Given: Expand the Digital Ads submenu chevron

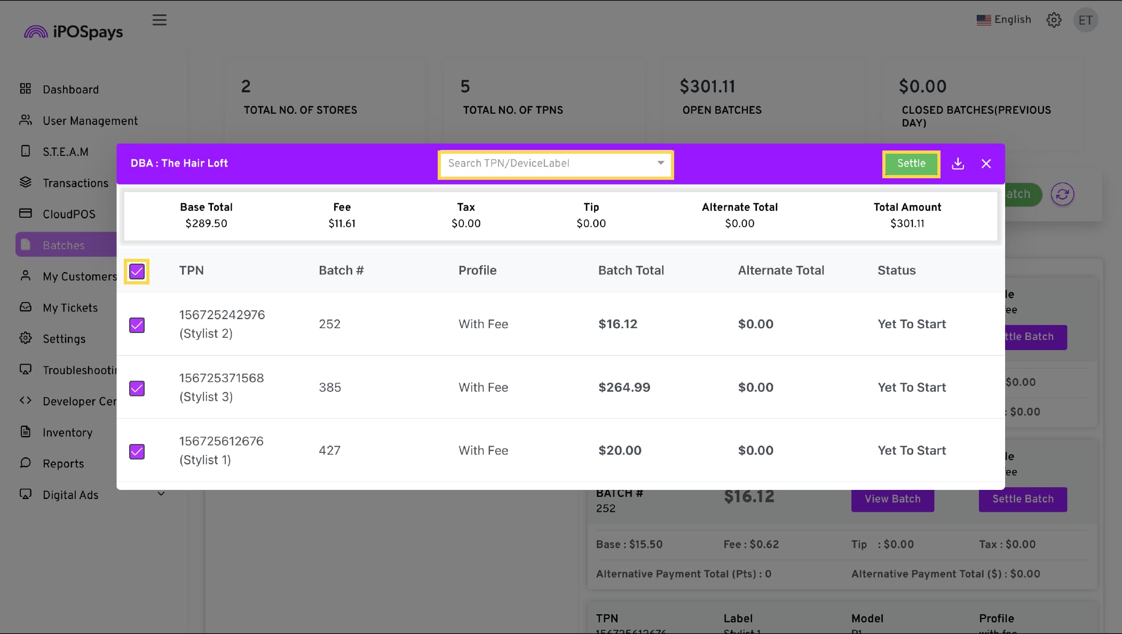Looking at the screenshot, I should pos(161,494).
